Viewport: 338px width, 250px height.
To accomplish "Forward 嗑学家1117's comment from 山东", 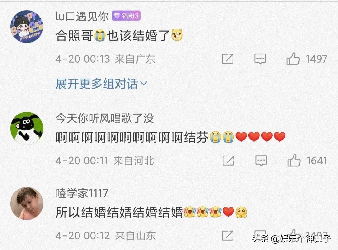I will pyautogui.click(x=228, y=236).
